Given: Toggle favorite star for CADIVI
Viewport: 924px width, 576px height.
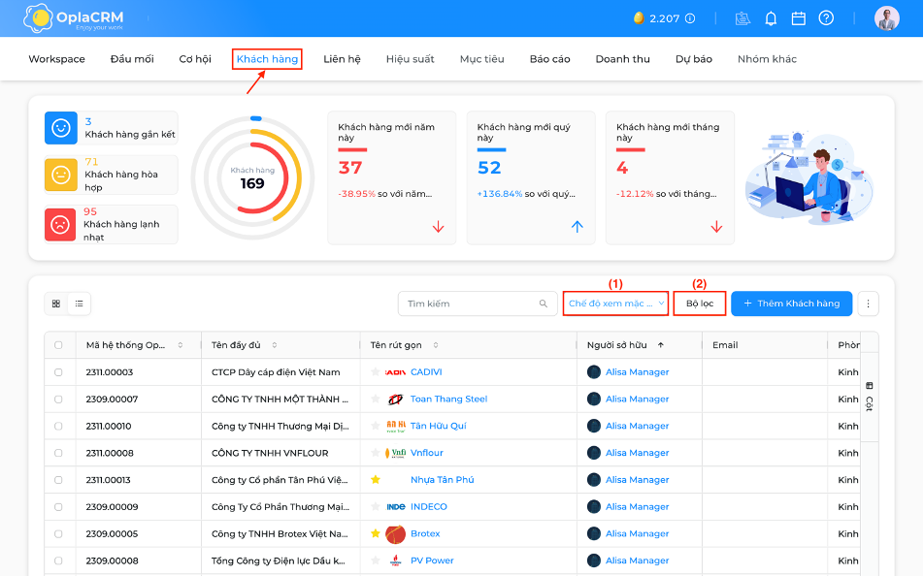Looking at the screenshot, I should tap(376, 371).
